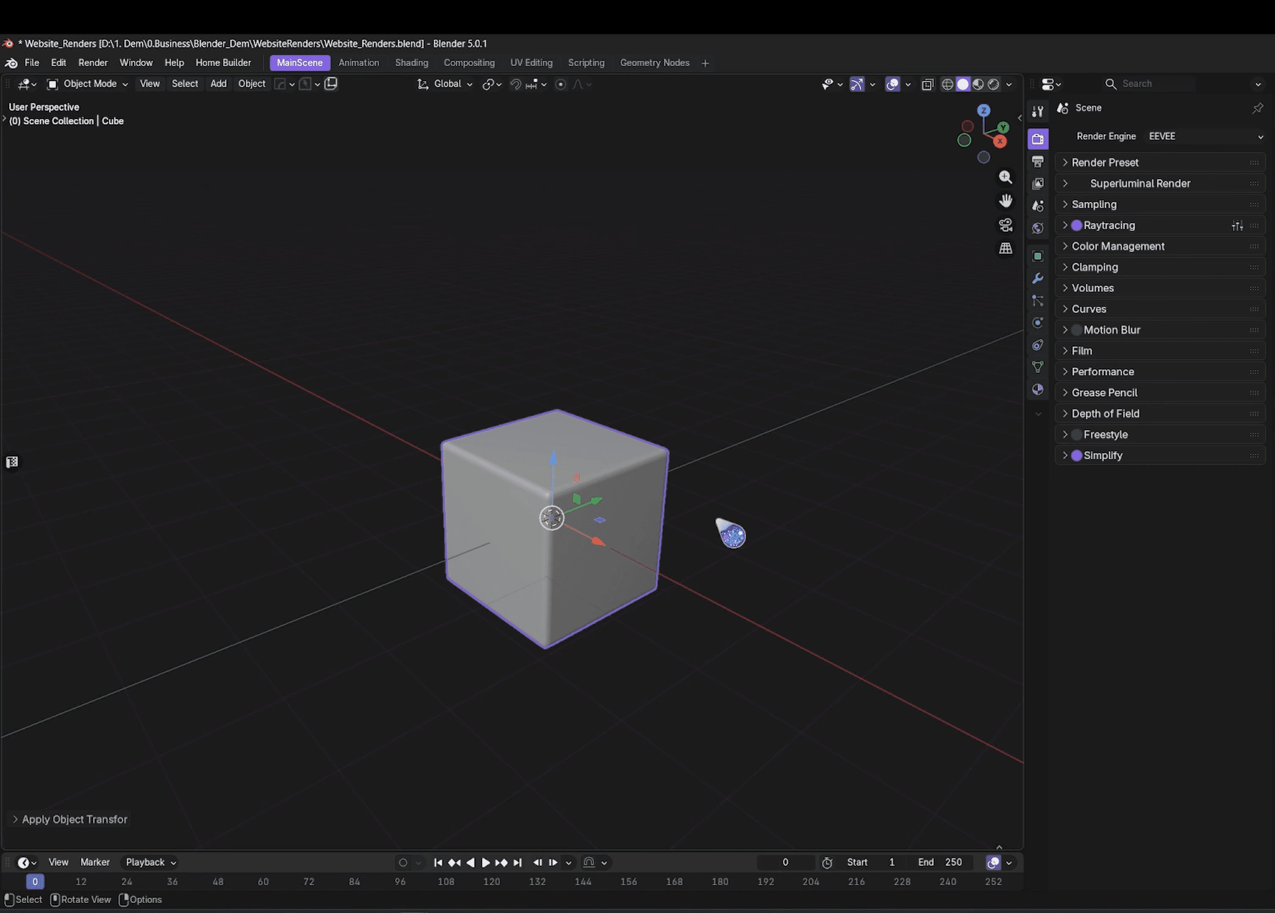Expand Apply Object Transform operator panel
This screenshot has height=913, width=1275.
(x=70, y=820)
